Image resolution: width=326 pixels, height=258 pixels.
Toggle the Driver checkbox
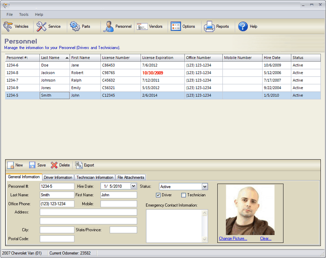pyautogui.click(x=158, y=195)
